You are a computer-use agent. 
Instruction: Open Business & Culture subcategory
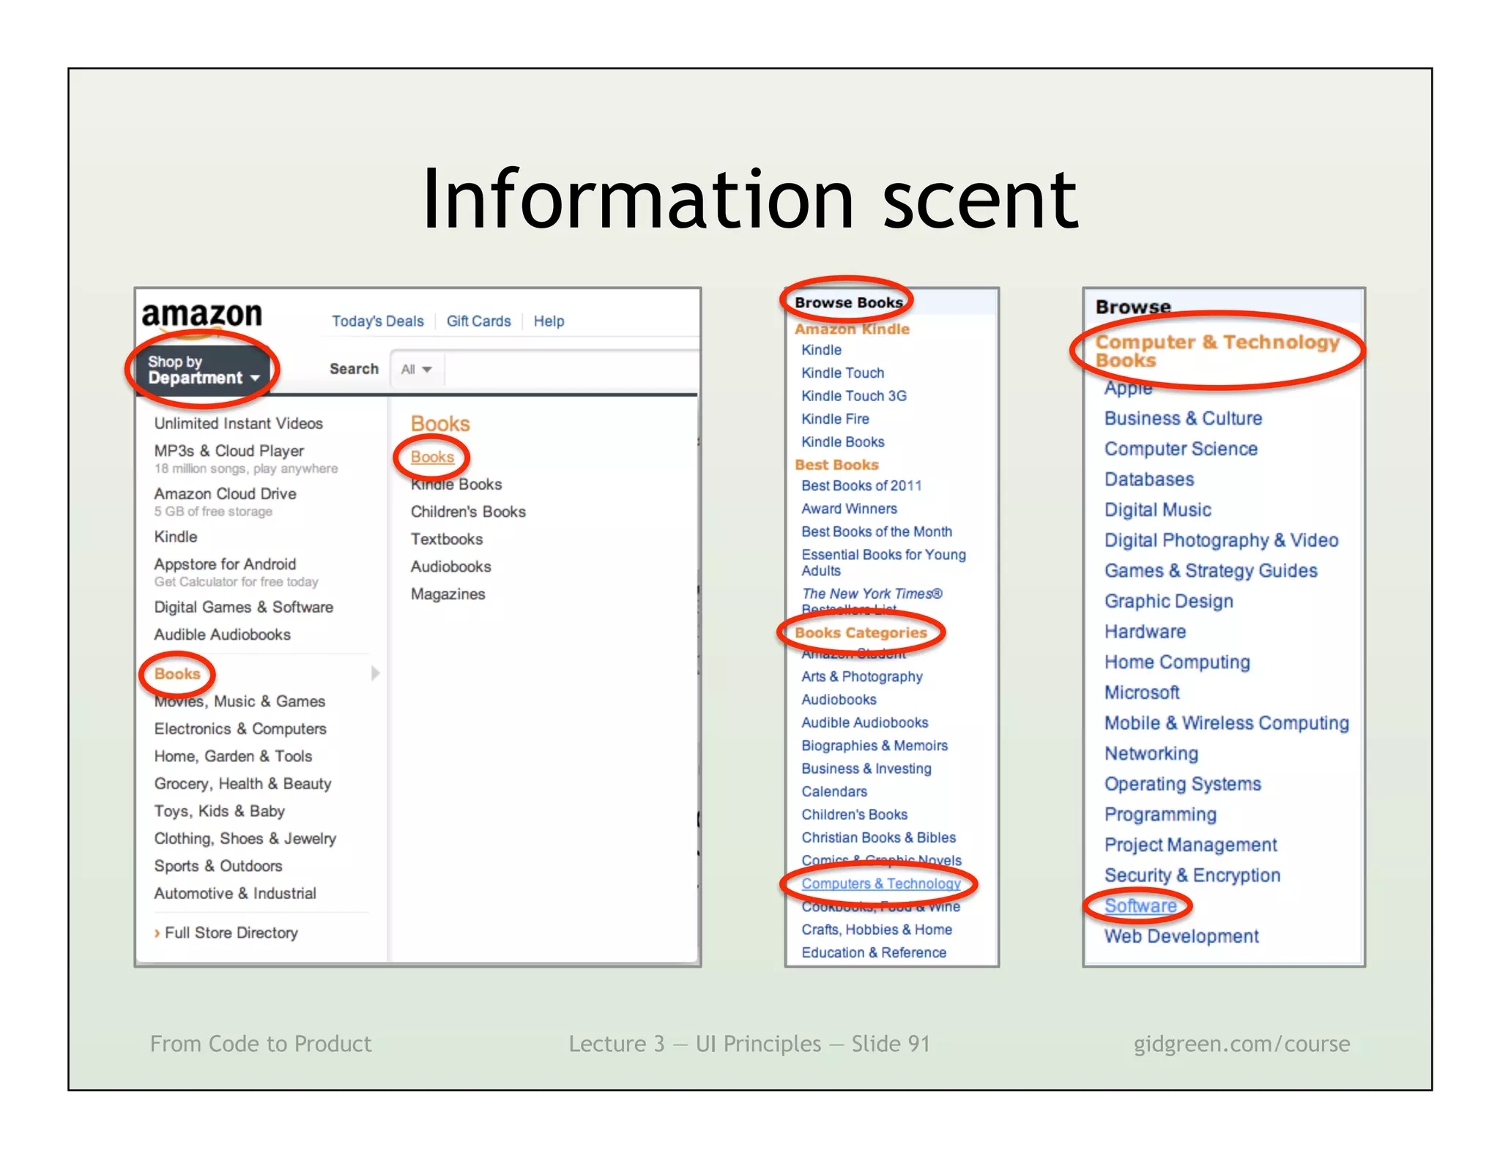tap(1184, 419)
